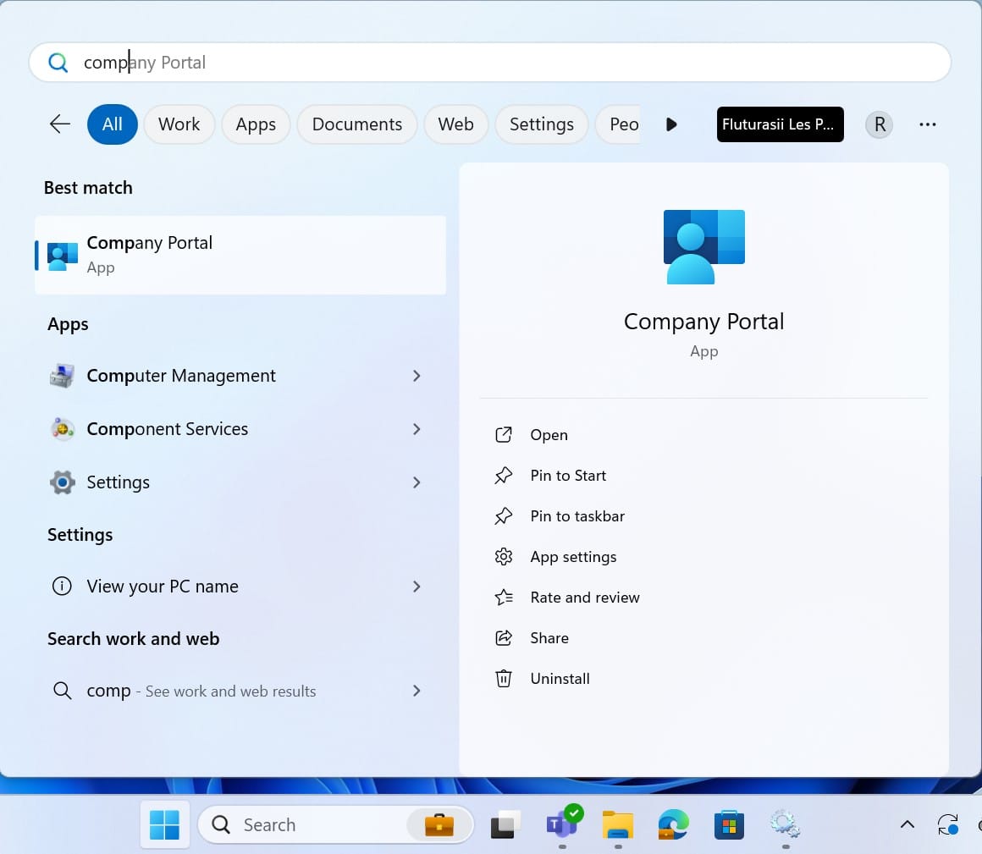Choose Rate and review
The image size is (982, 854).
tap(585, 598)
